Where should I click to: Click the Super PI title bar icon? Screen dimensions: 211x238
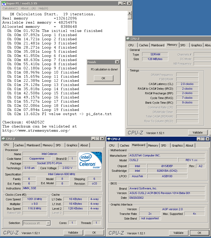pos(3,3)
